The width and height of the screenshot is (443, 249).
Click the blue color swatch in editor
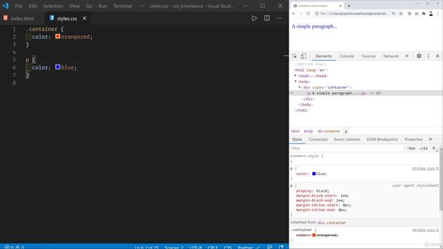point(57,67)
